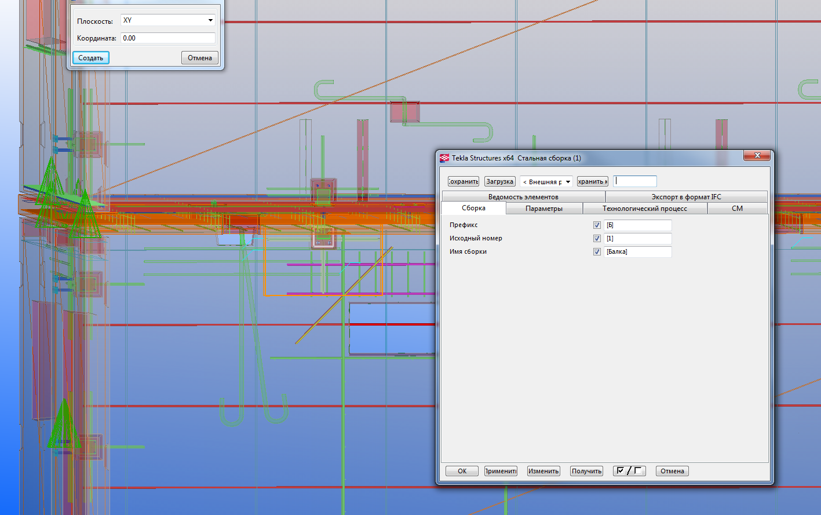The image size is (821, 515).
Task: Focus the Префикс value field
Action: pos(637,225)
